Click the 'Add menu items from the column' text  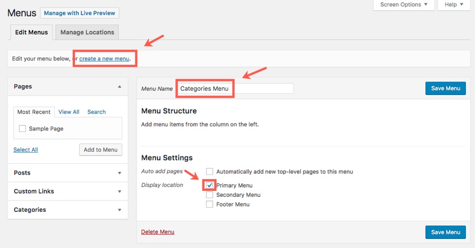point(200,125)
